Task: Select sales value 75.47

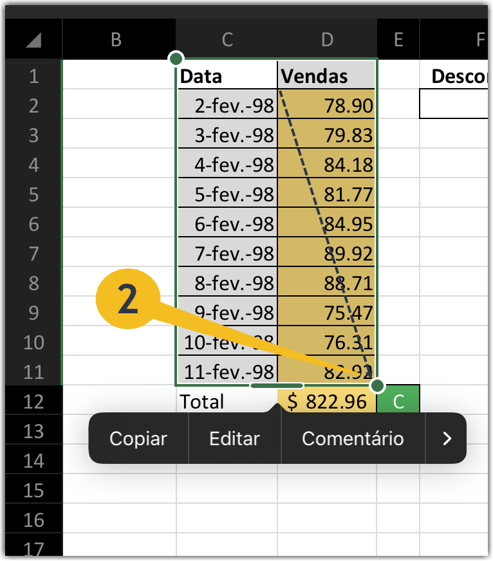Action: coord(326,312)
